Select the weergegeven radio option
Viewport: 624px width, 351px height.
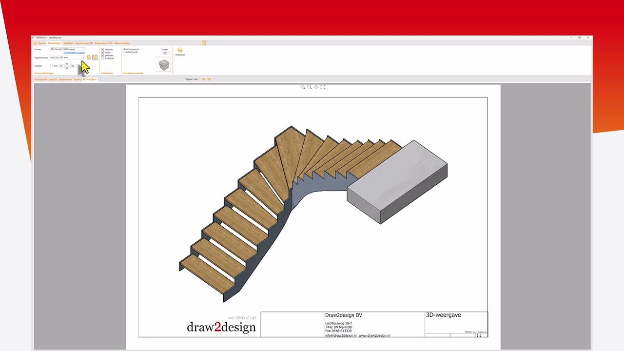click(x=125, y=49)
